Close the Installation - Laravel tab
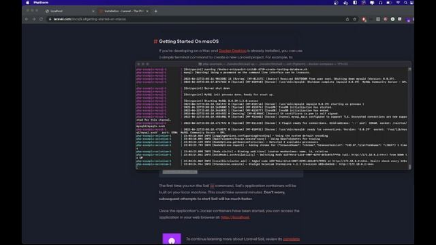 pyautogui.click(x=147, y=11)
